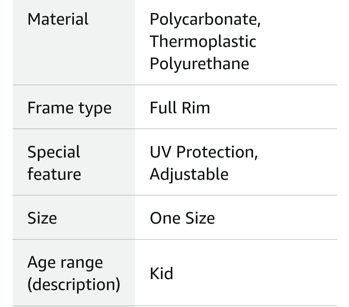Click the word range in Age range
This screenshot has height=307, width=349.
[82, 263]
